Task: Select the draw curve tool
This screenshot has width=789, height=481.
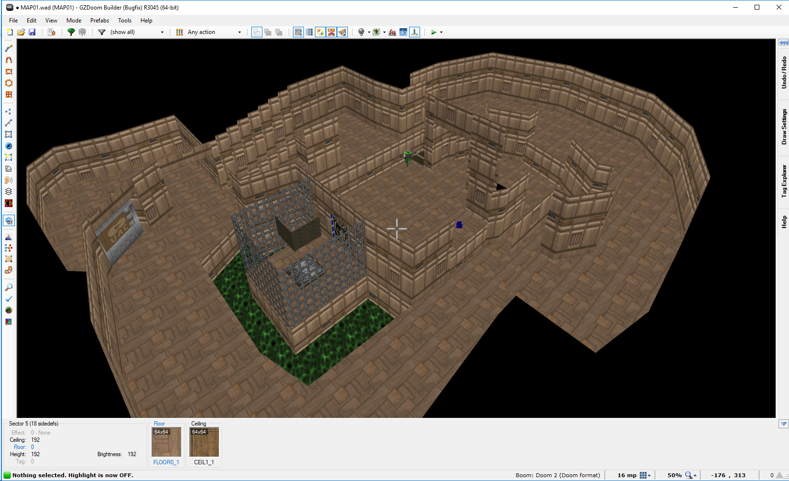Action: [x=9, y=60]
